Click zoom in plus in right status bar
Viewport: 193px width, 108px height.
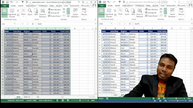pyautogui.click(x=184, y=98)
